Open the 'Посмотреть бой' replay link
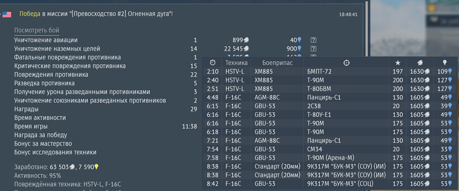Viewport: 459px width, 191px height. (x=37, y=30)
